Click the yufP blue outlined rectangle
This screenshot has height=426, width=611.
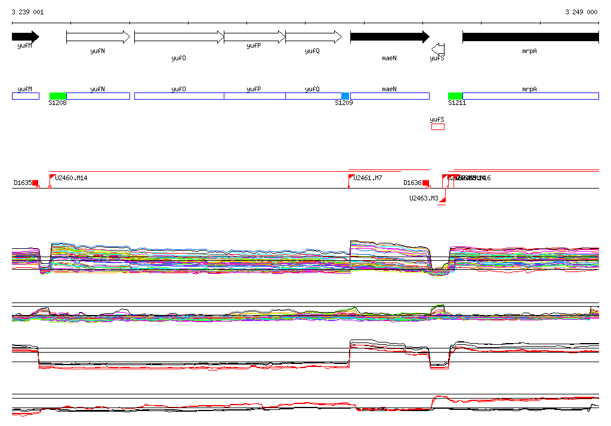coord(255,96)
